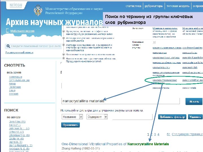Image resolution: width=203 pixels, height=152 pixels.
Task: Expand Основные материалы нанотехнологии tree node
Action: [63, 54]
